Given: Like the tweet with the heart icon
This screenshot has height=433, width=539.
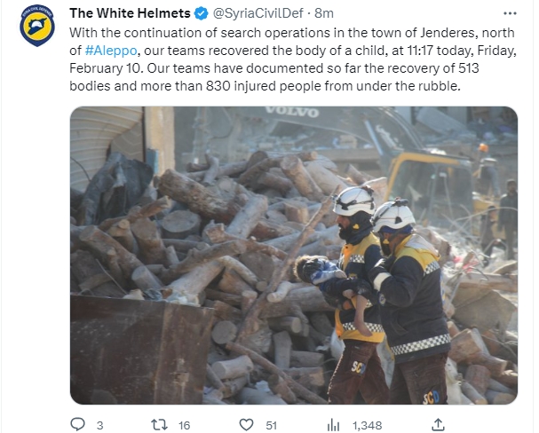Looking at the screenshot, I should [246, 425].
